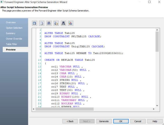Select the Preview page in sidebar
The height and width of the screenshot is (125, 164).
(x=11, y=50)
